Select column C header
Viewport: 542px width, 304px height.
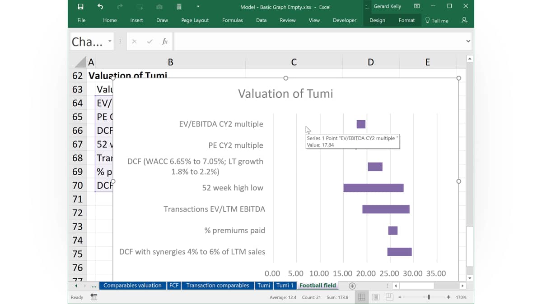tap(294, 62)
